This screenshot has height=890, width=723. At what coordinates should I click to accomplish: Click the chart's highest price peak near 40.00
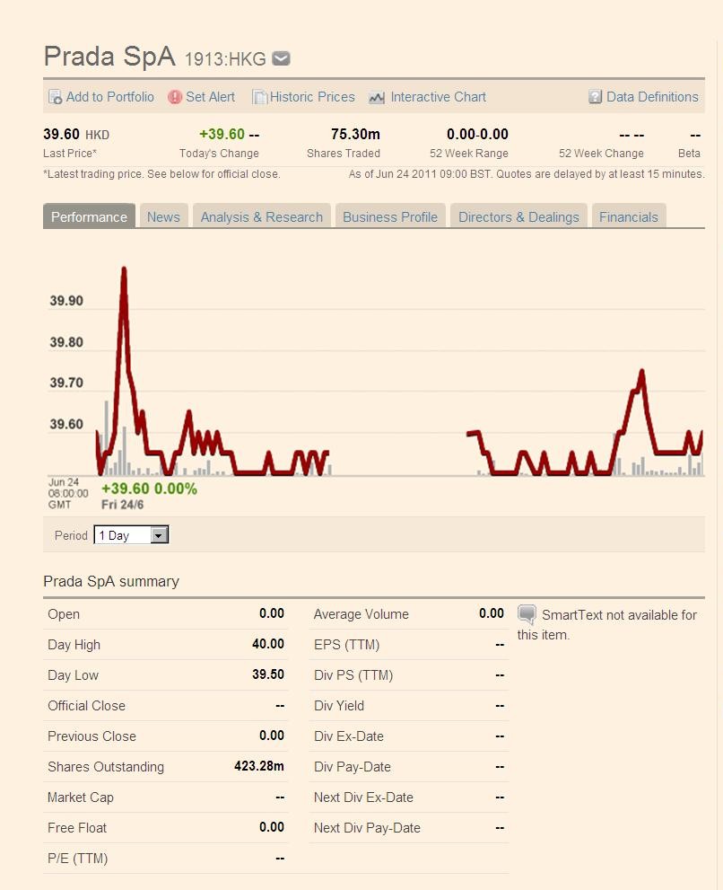point(124,269)
